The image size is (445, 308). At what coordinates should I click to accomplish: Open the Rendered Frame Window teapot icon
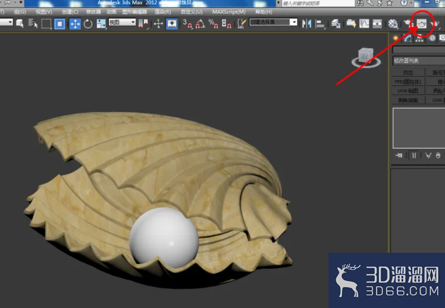tap(422, 24)
